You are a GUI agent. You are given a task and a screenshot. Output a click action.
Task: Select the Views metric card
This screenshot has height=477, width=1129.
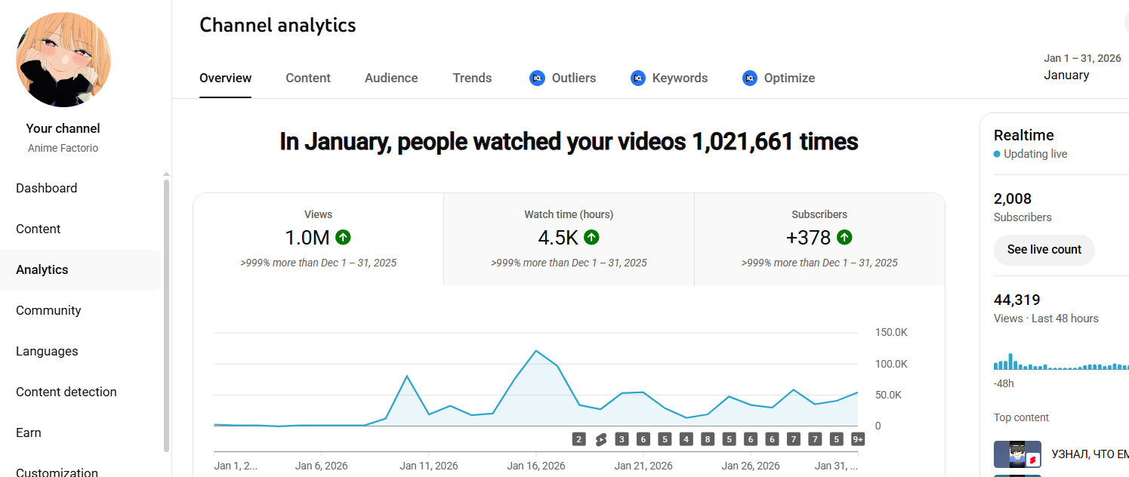pyautogui.click(x=318, y=239)
